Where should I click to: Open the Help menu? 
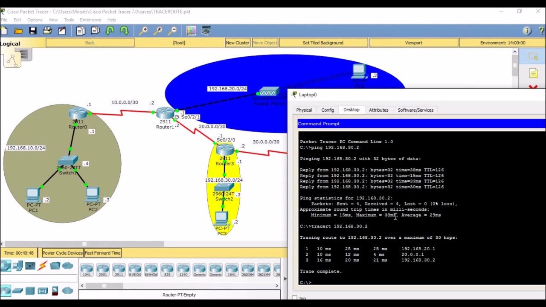(x=112, y=20)
